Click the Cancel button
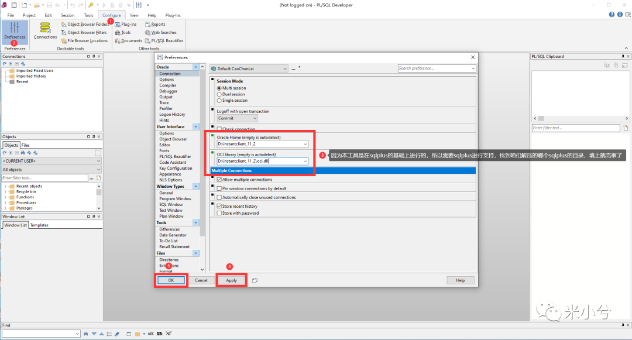Viewport: 632px width, 340px height. 201,280
